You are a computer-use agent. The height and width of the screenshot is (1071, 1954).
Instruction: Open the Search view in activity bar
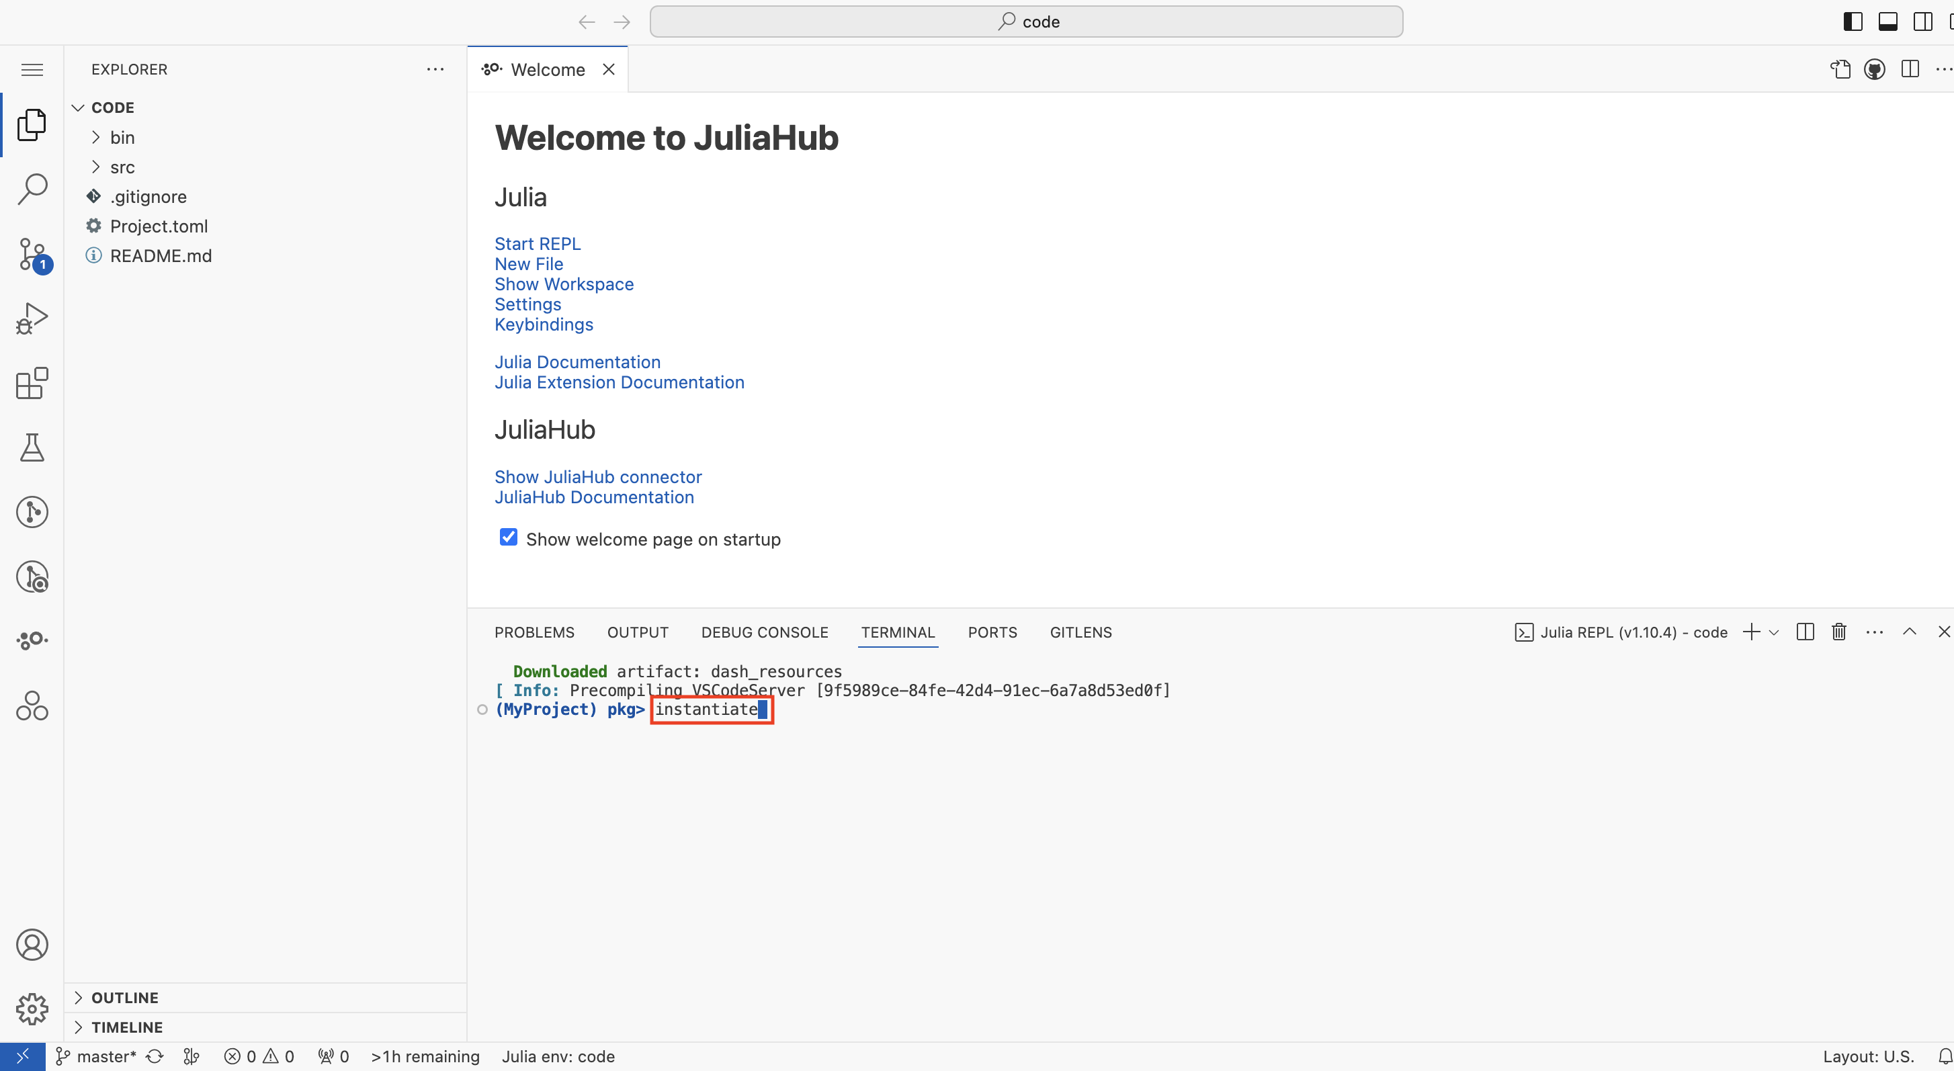point(32,189)
